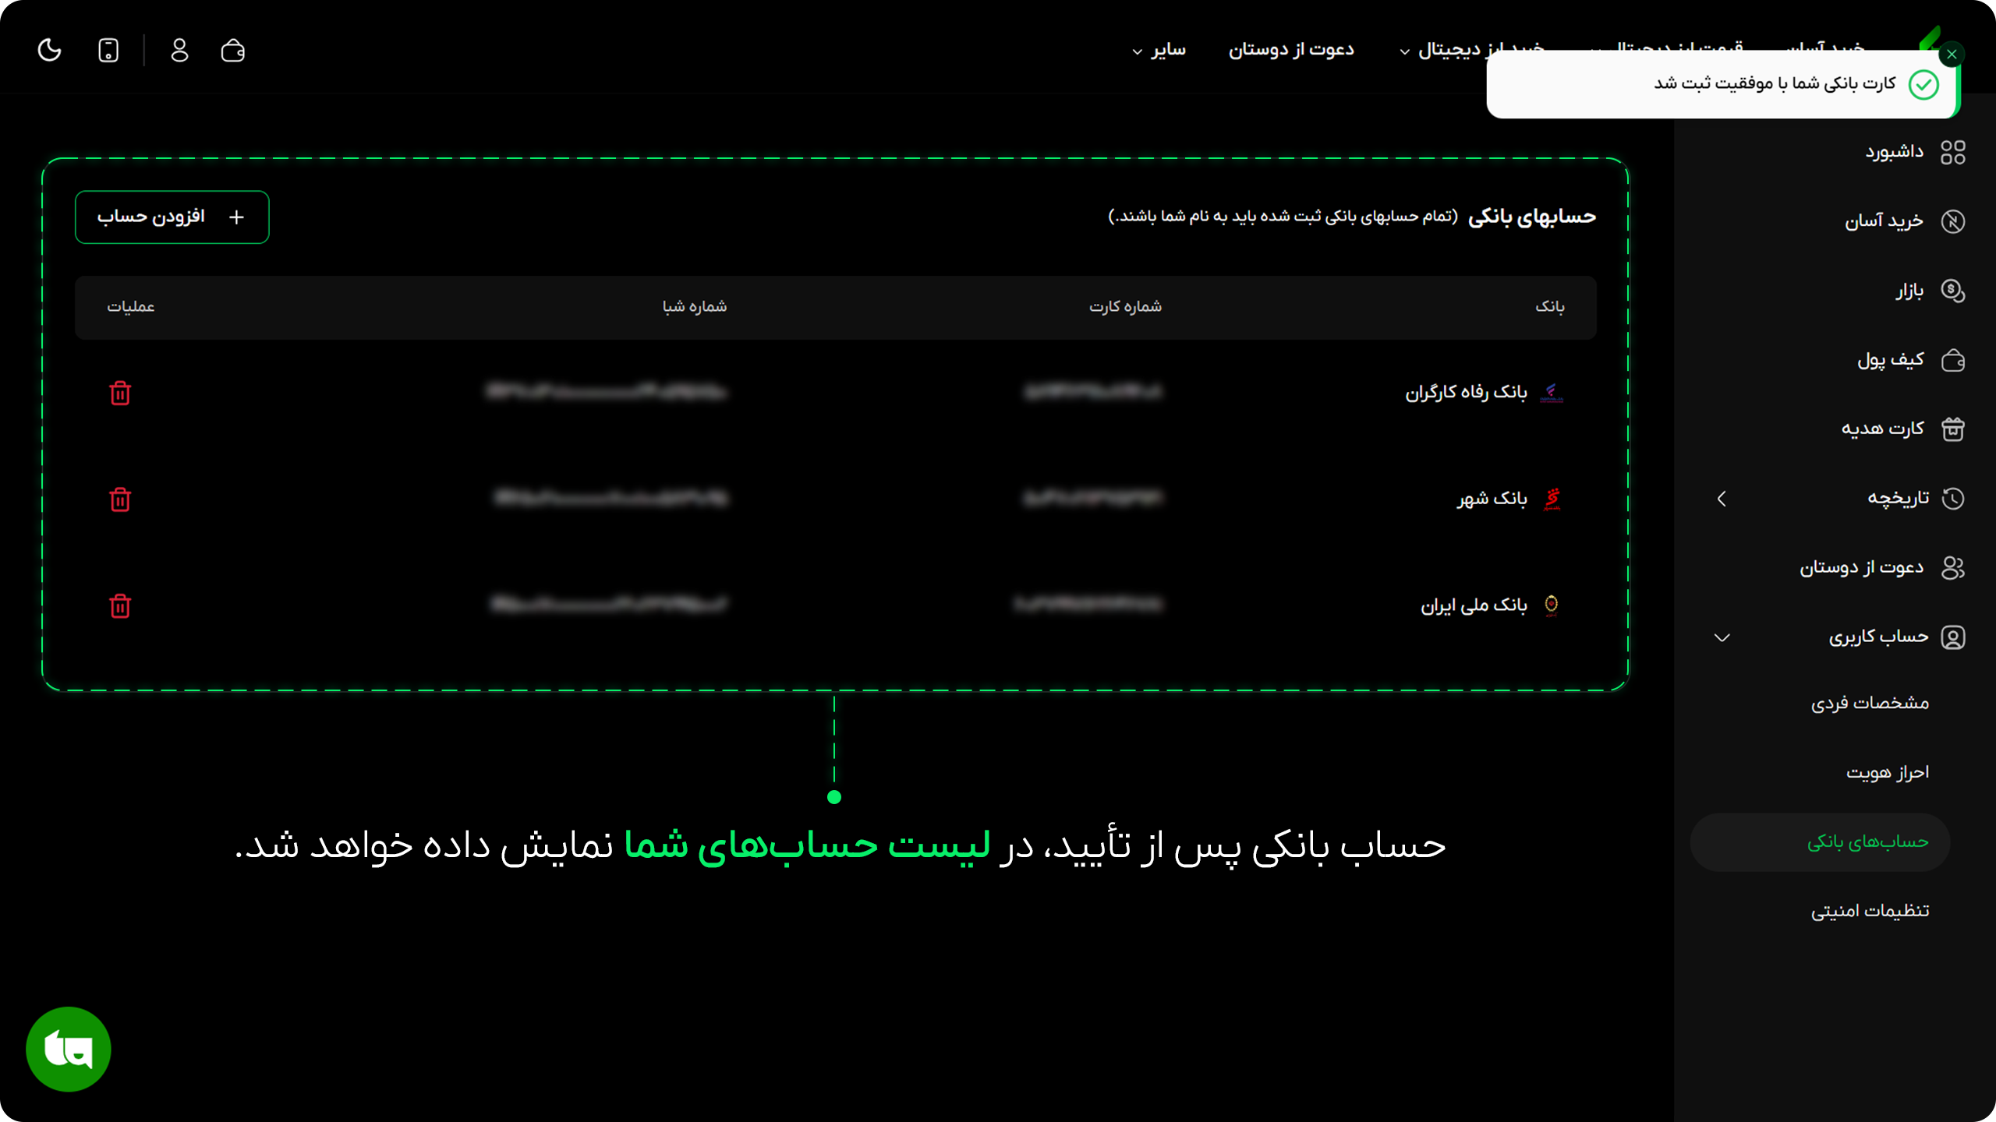
Task: Open the green chat support button
Action: 69,1049
